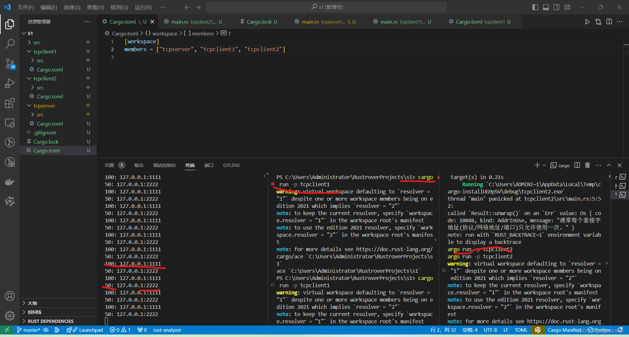The image size is (629, 337).
Task: Open the 编辑(E) menu
Action: (48, 7)
